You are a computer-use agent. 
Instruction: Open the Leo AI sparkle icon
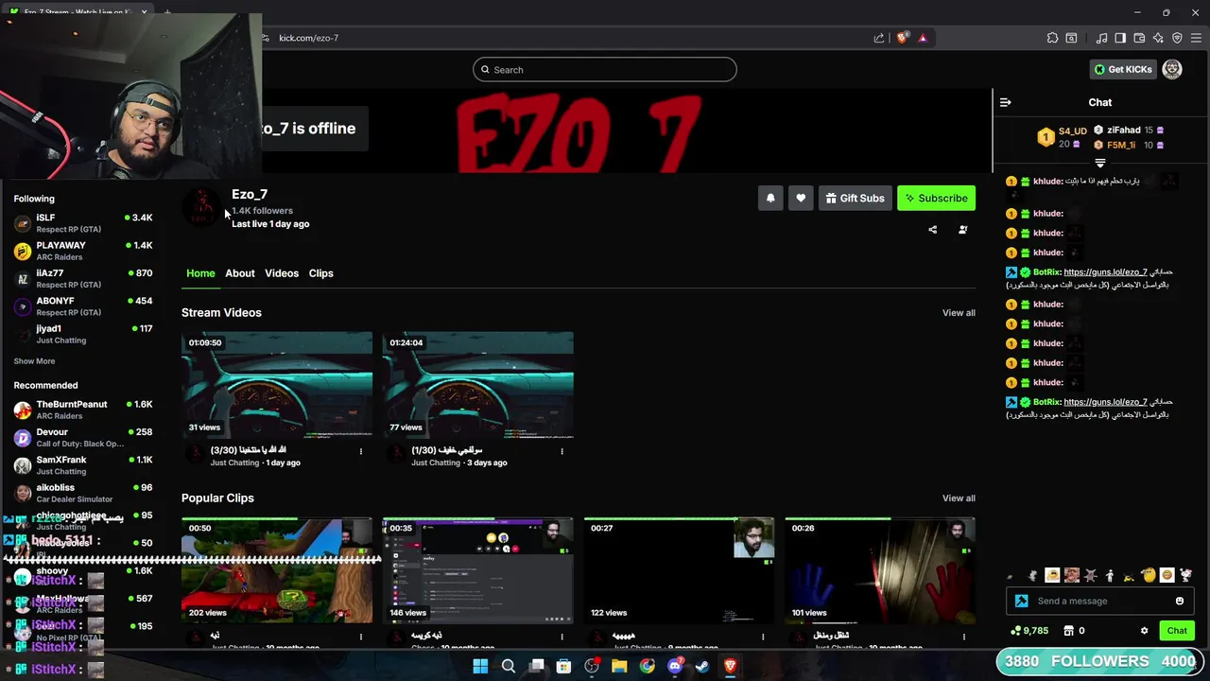[1158, 38]
